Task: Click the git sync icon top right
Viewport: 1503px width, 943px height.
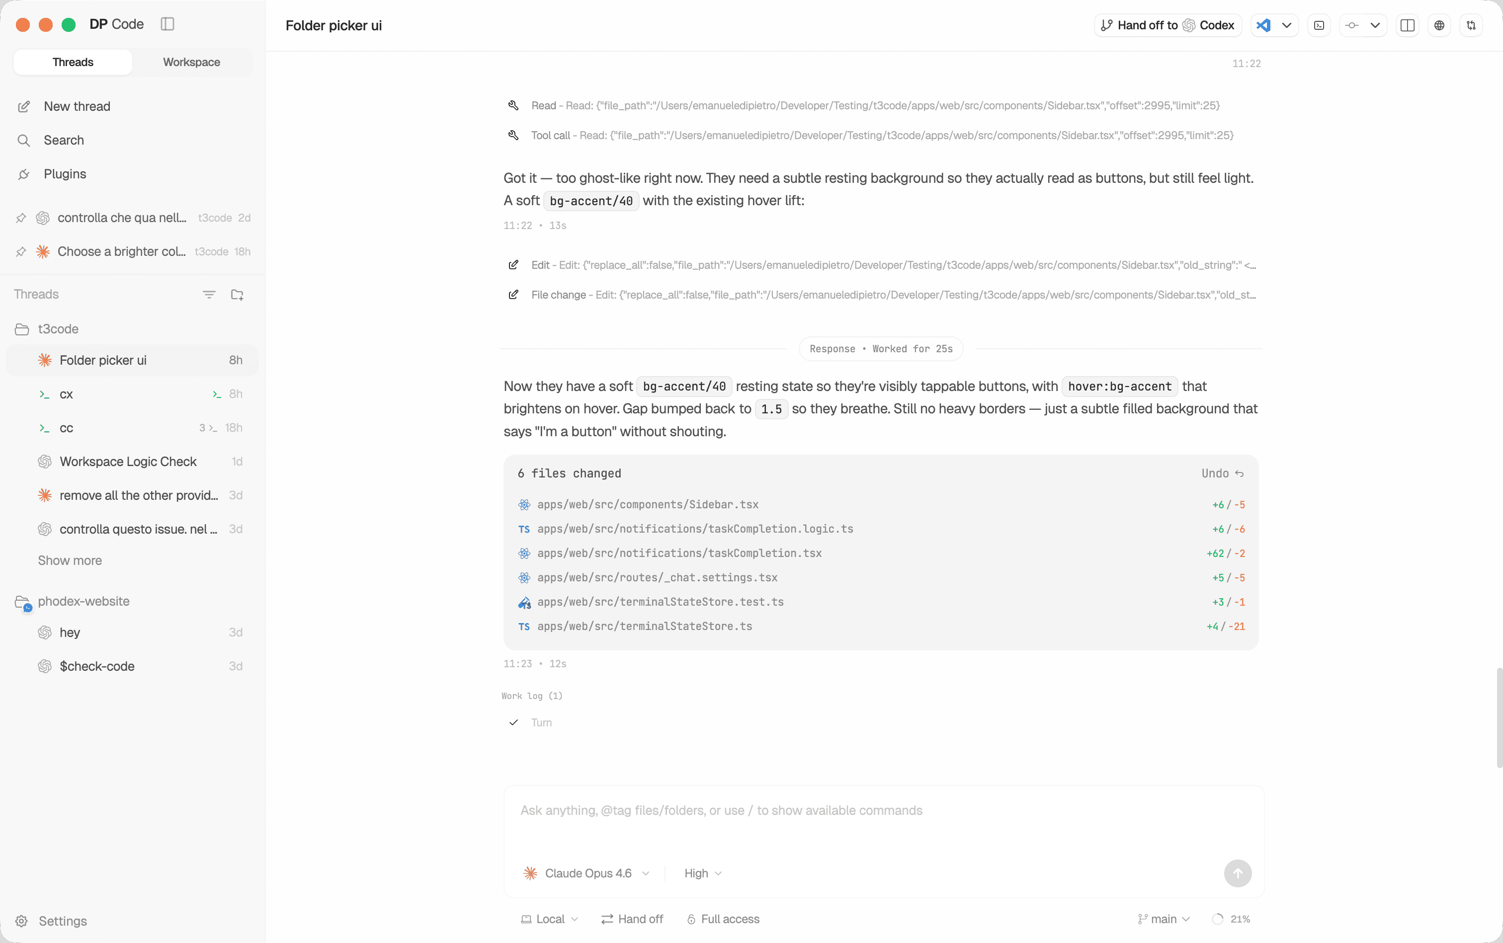Action: tap(1471, 25)
